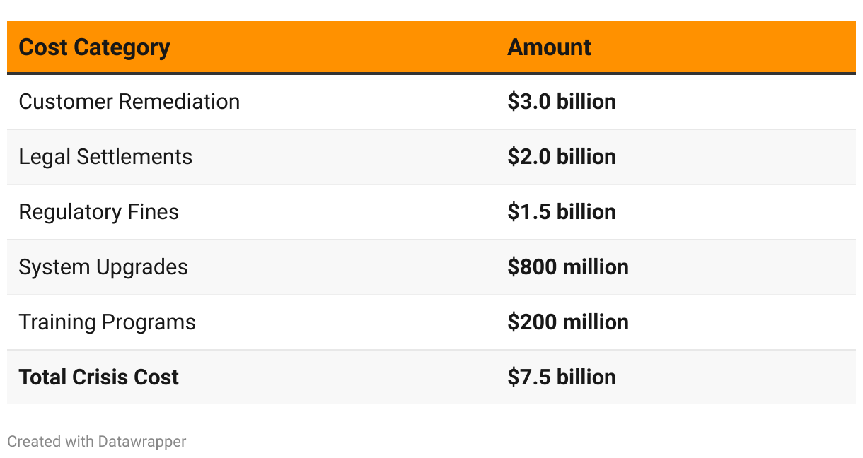Click the "$1.5 billion" amount cell
This screenshot has width=863, height=458.
coord(562,212)
